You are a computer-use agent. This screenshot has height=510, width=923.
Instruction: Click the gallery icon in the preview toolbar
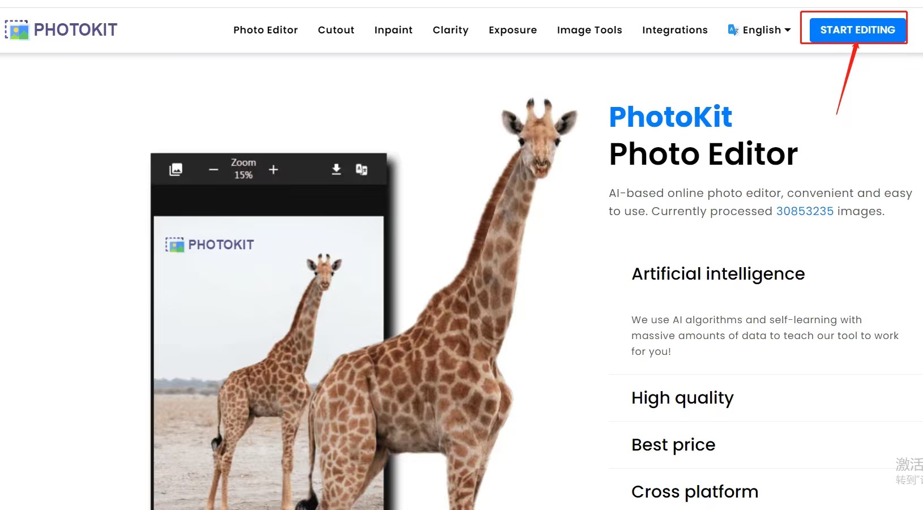pos(176,169)
